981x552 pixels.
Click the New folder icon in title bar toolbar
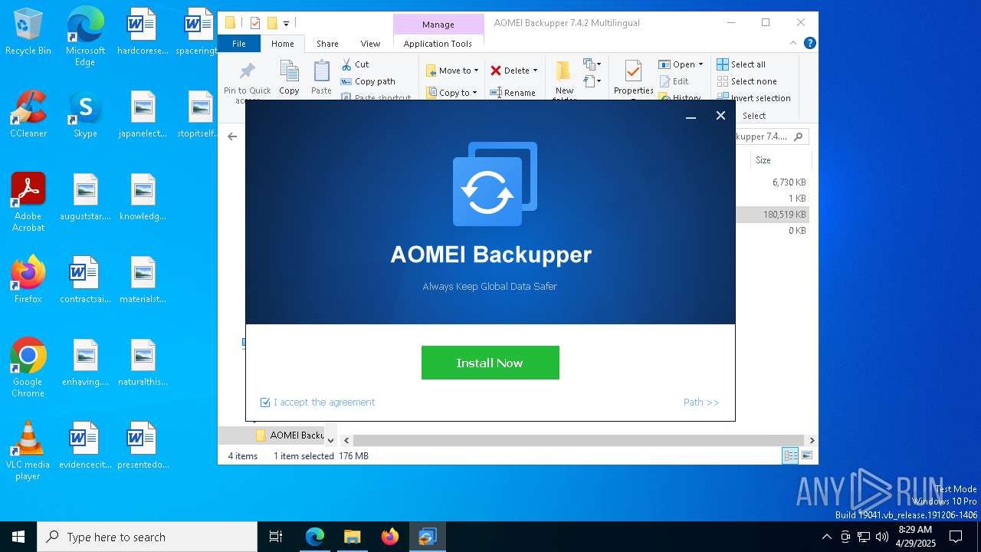[x=271, y=23]
